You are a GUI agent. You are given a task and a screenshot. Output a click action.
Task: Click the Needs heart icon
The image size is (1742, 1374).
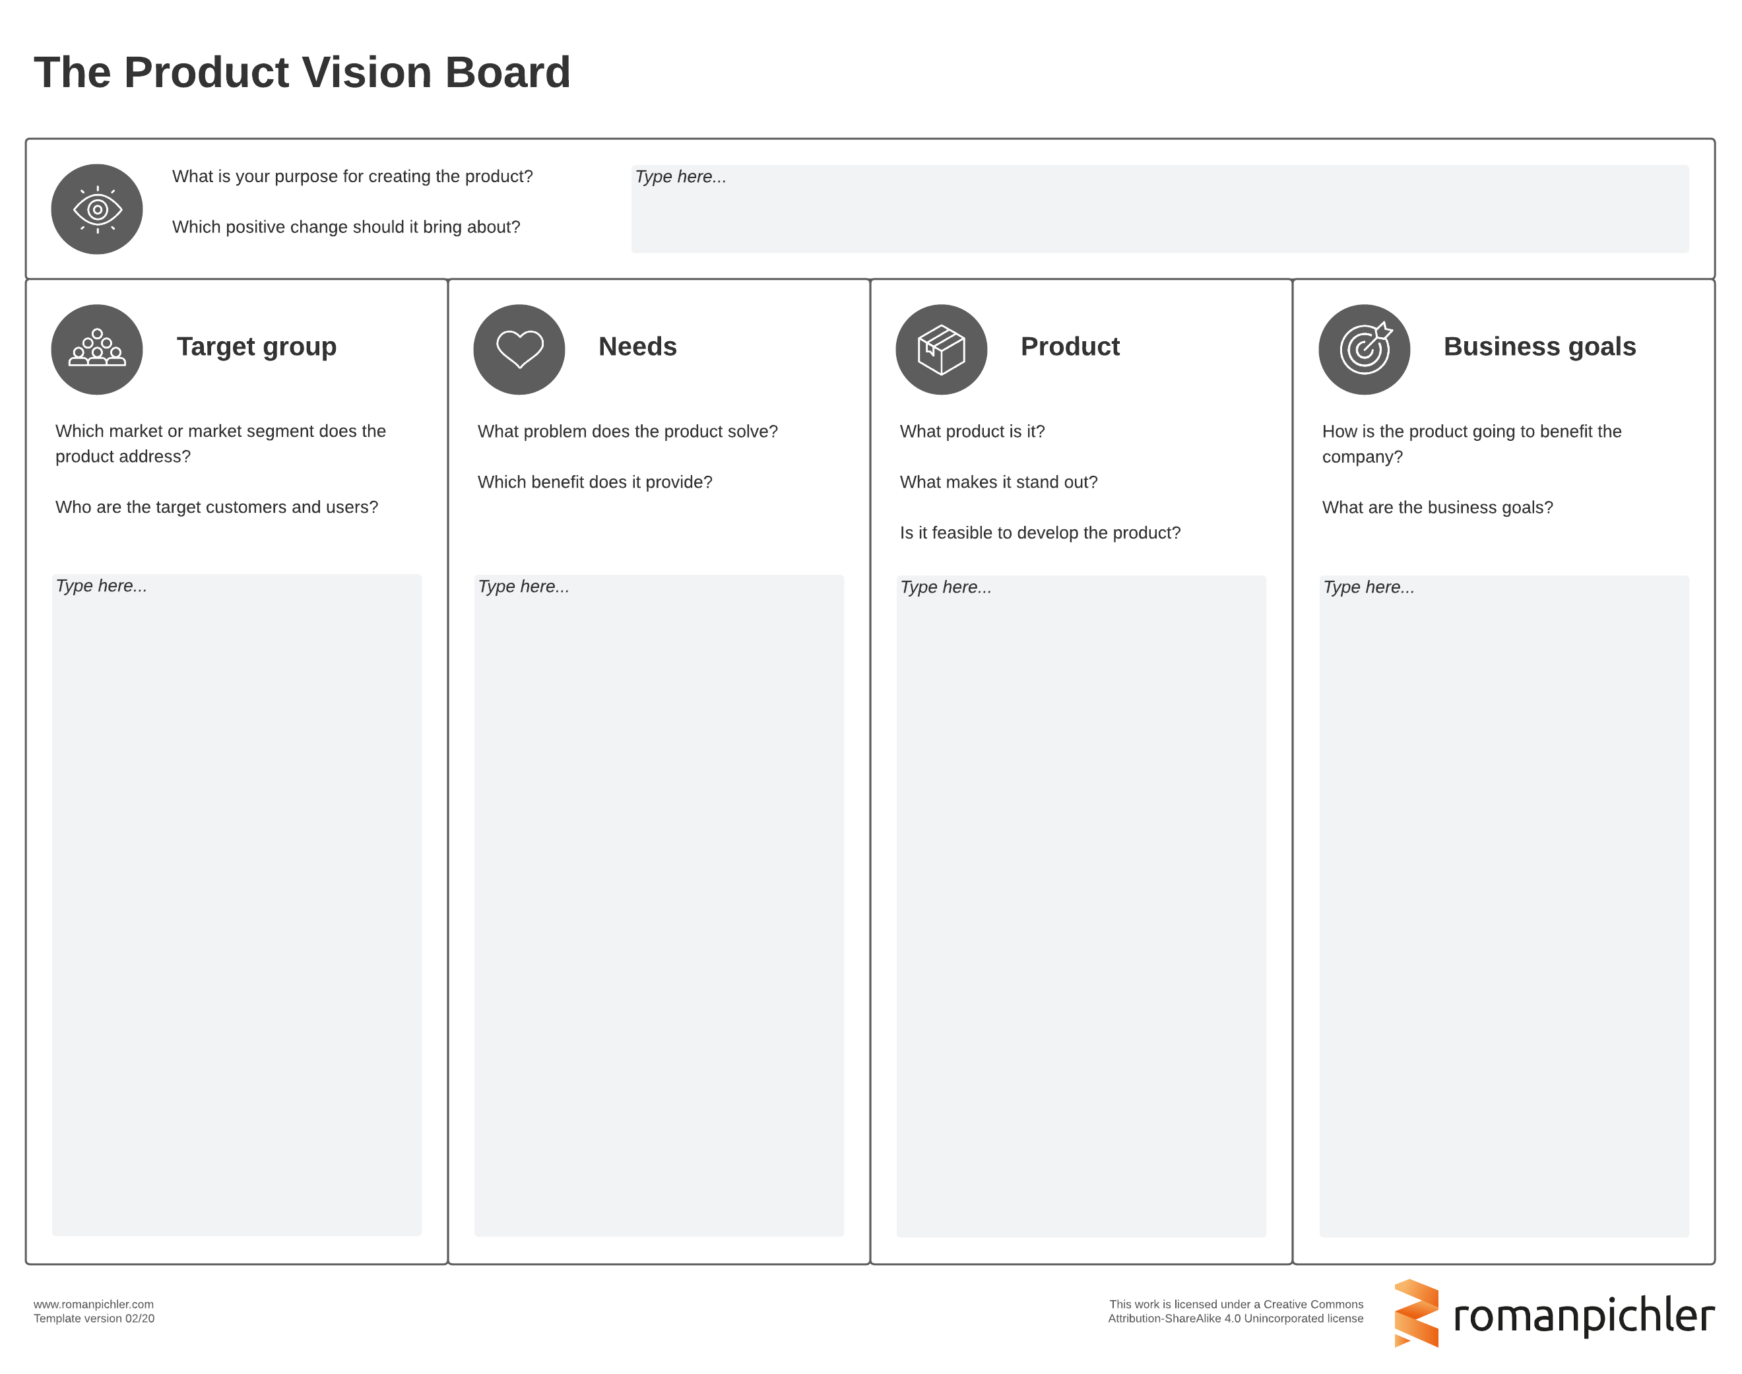tap(519, 349)
